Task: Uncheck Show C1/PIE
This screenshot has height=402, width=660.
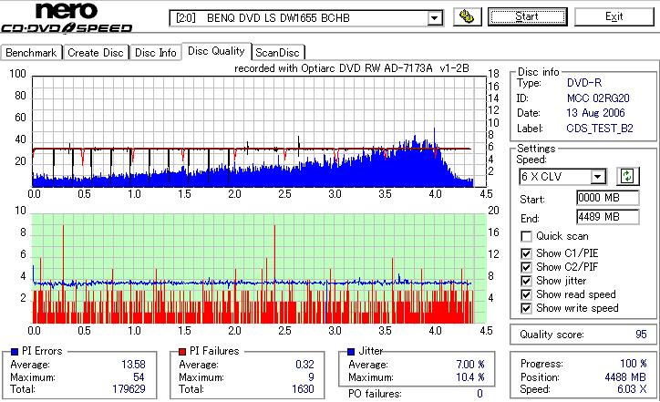Action: tap(526, 253)
